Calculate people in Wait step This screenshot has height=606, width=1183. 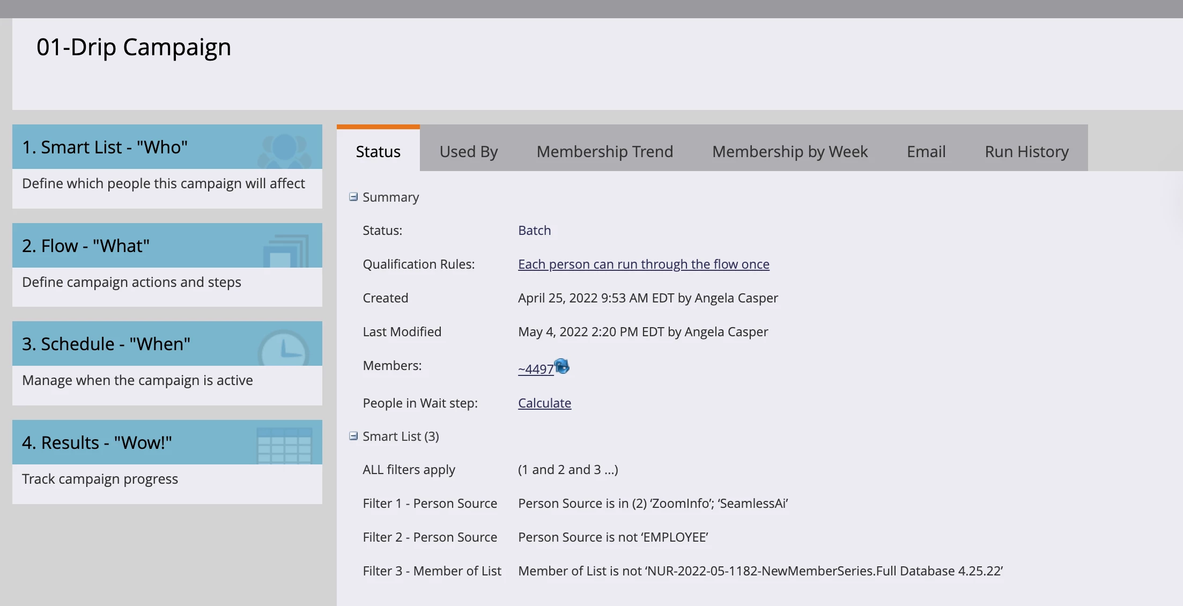tap(544, 403)
